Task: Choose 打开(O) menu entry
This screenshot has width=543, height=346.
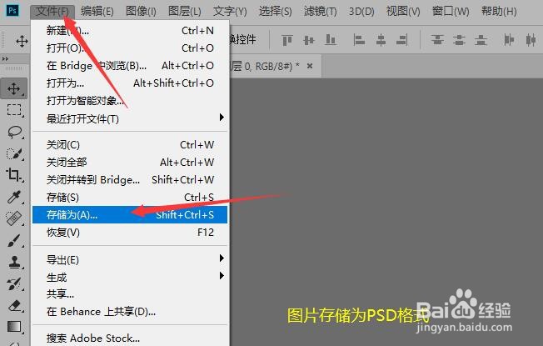Action: coord(130,48)
